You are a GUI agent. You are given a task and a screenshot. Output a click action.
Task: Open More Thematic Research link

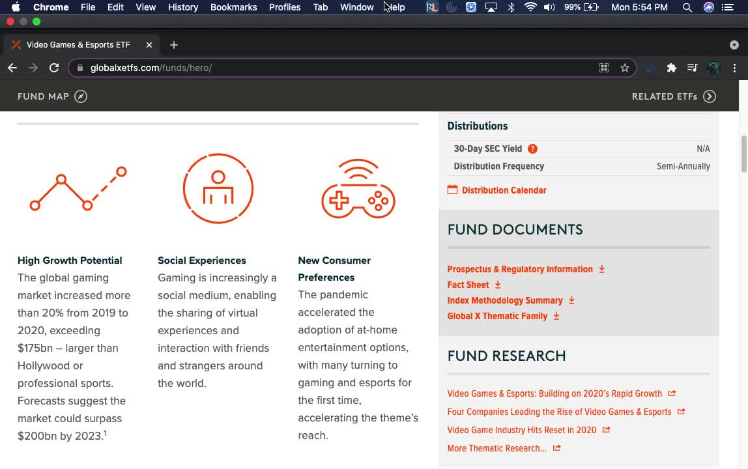(504, 449)
